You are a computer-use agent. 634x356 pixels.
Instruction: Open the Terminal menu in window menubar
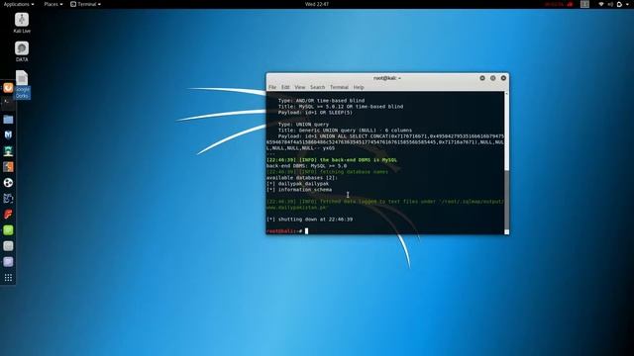click(x=339, y=87)
